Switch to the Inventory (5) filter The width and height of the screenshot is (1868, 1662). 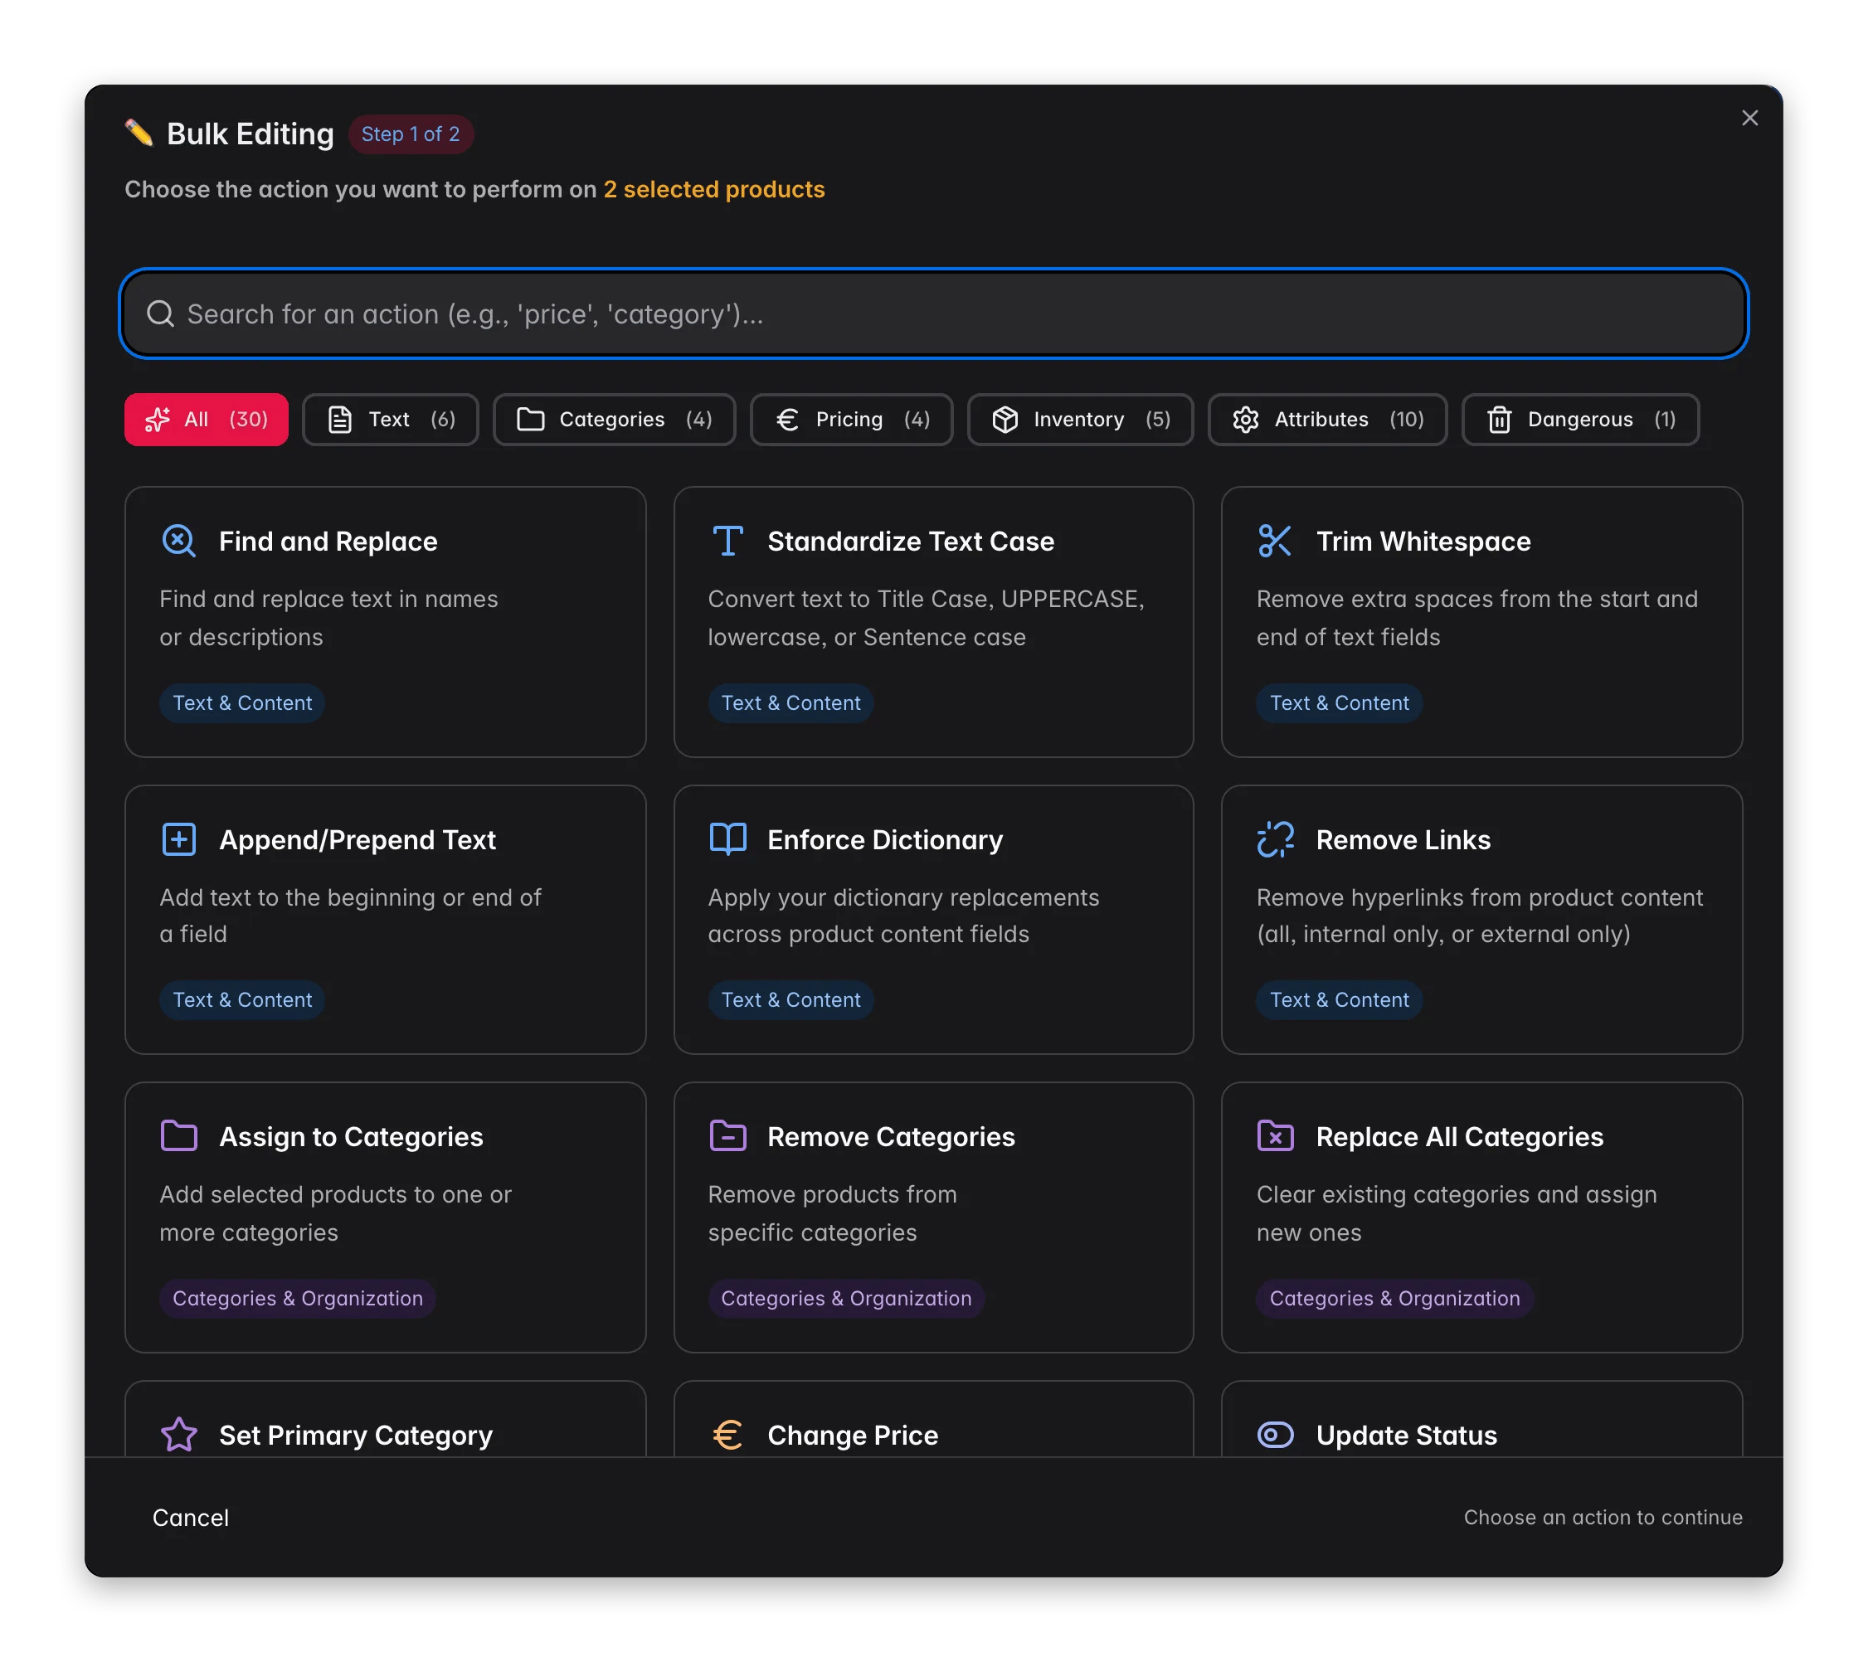[x=1080, y=420]
